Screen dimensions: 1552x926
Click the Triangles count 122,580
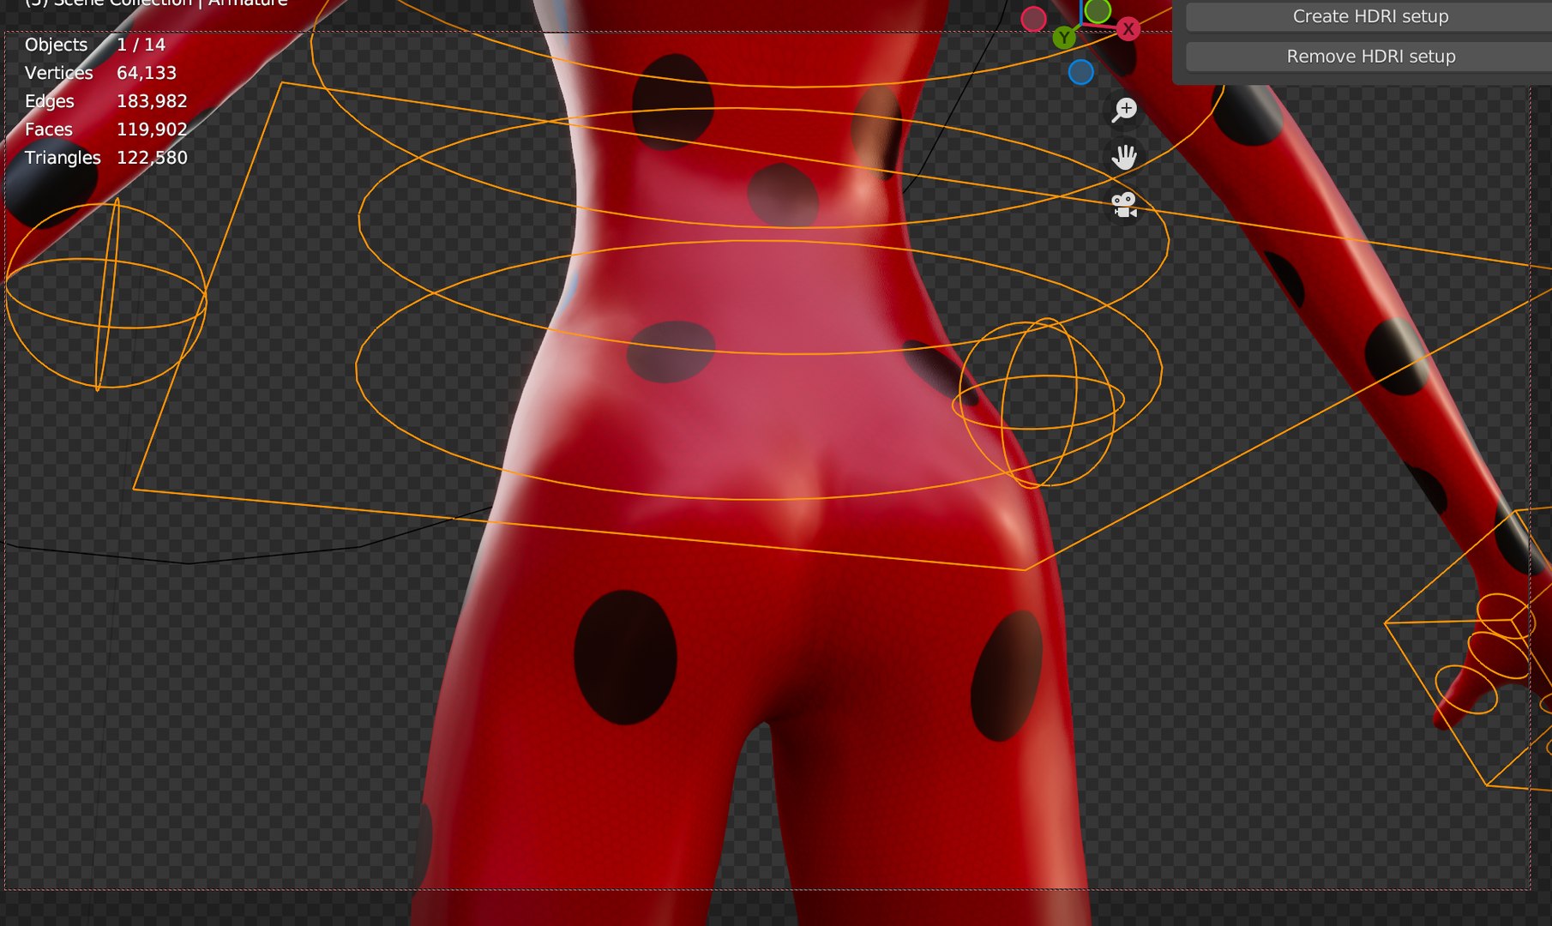(x=152, y=158)
